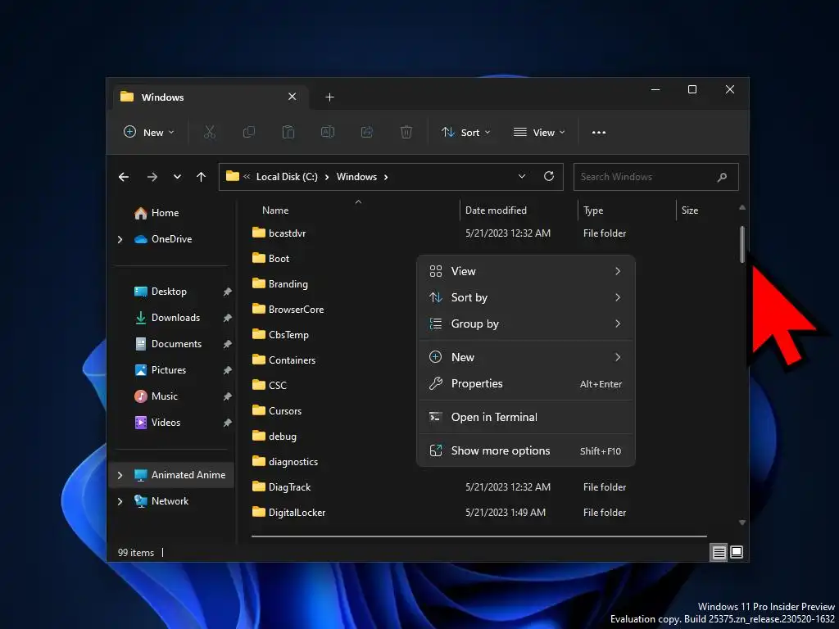Choose Show more options

526,451
